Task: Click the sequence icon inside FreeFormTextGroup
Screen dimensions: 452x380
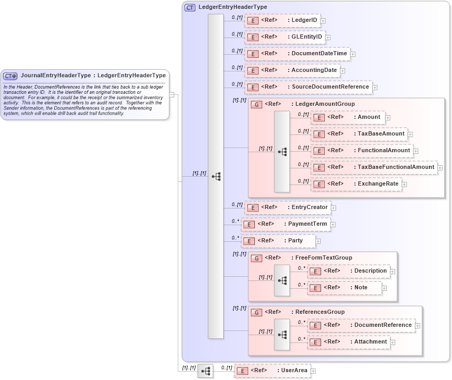Action: (x=283, y=279)
